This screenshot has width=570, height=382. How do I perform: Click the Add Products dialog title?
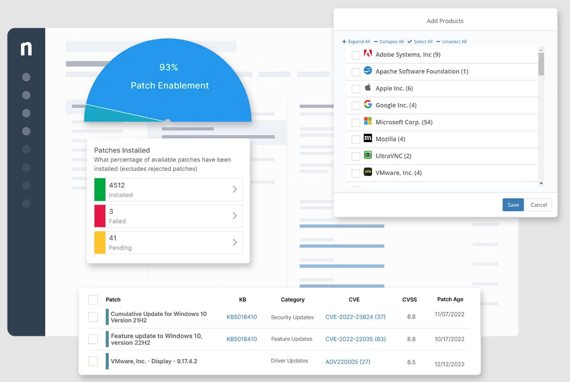[x=445, y=21]
